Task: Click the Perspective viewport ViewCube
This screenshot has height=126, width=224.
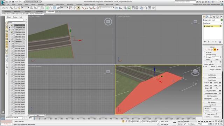Action: point(195,72)
